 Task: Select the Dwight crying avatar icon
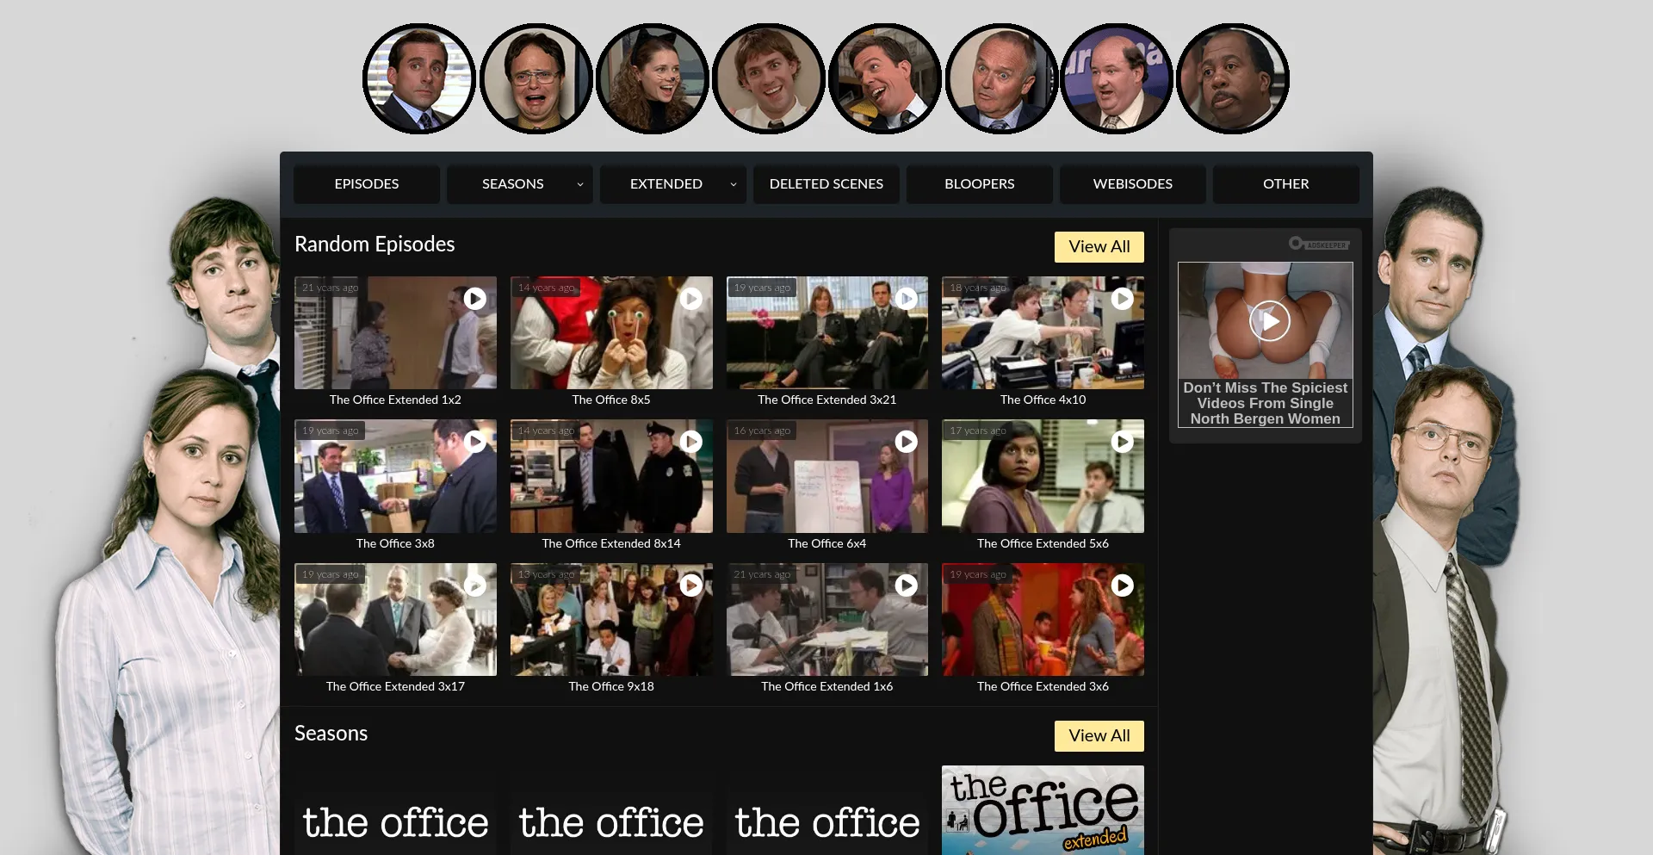click(x=536, y=77)
